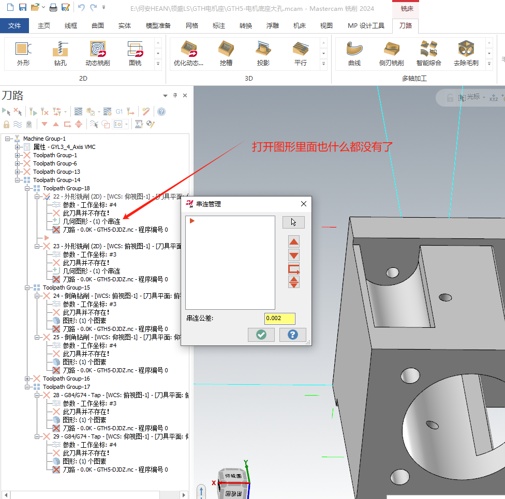This screenshot has width=505, height=499.
Task: Switch to the 主页 ribbon tab
Action: (44, 26)
